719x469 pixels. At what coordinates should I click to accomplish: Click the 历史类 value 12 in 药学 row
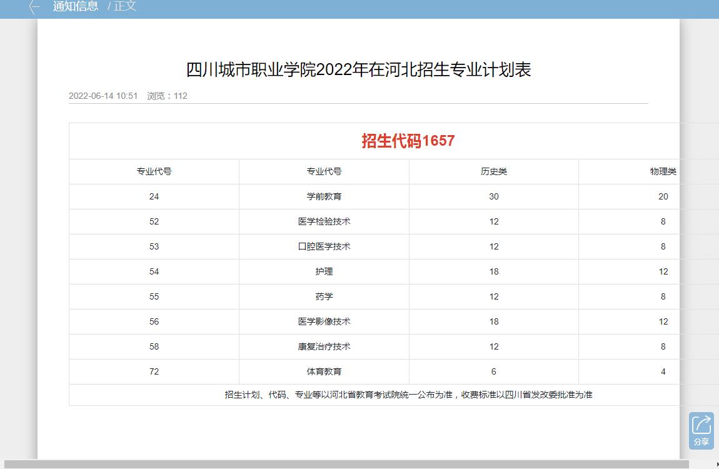(x=494, y=296)
